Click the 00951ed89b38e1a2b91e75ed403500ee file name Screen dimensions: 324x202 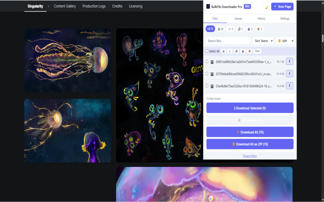point(244,62)
